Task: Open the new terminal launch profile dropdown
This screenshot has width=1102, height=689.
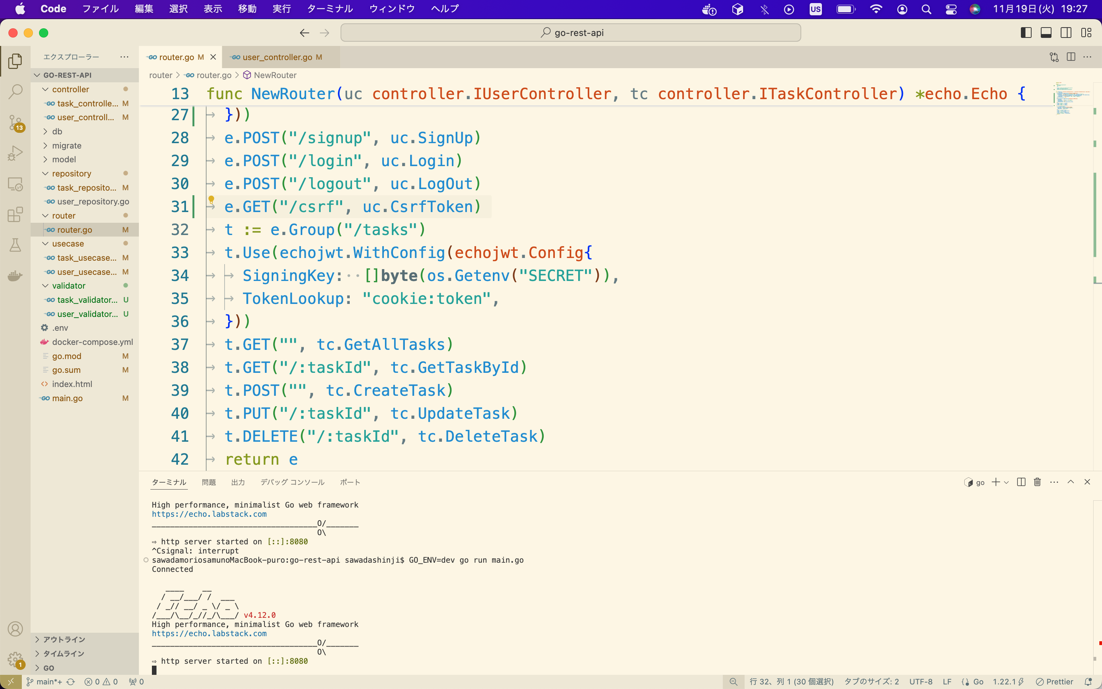Action: [1006, 482]
